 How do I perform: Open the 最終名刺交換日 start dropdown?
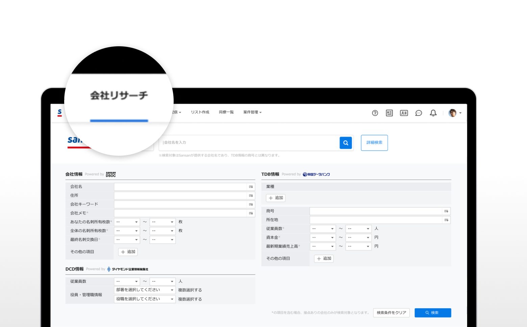tap(127, 240)
